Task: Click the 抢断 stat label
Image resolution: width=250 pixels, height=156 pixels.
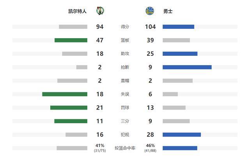Action: (x=125, y=67)
